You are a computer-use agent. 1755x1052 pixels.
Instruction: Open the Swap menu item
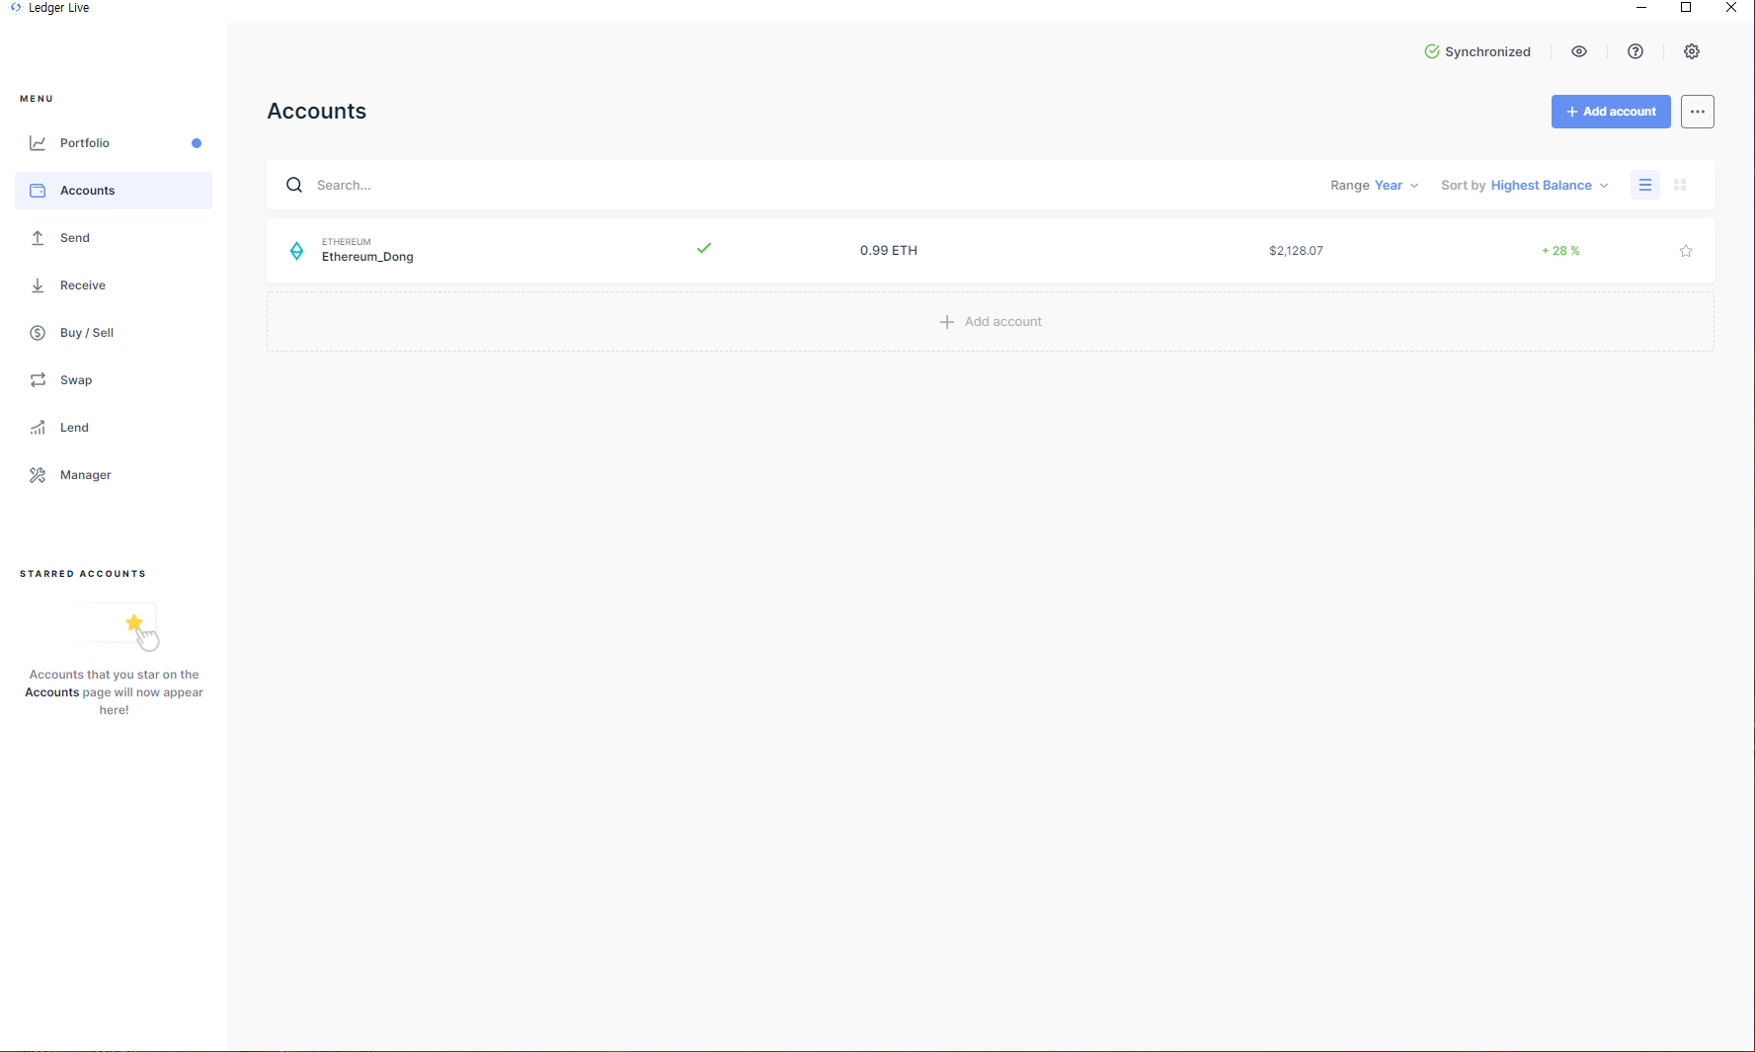[x=114, y=380]
